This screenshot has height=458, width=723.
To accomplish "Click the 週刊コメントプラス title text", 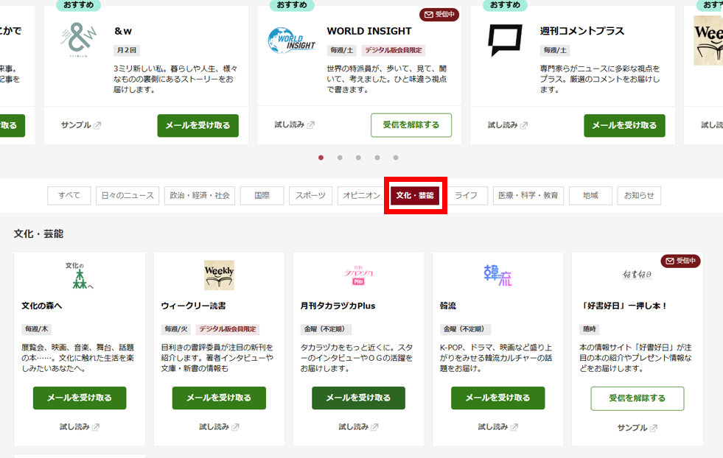I will click(582, 32).
